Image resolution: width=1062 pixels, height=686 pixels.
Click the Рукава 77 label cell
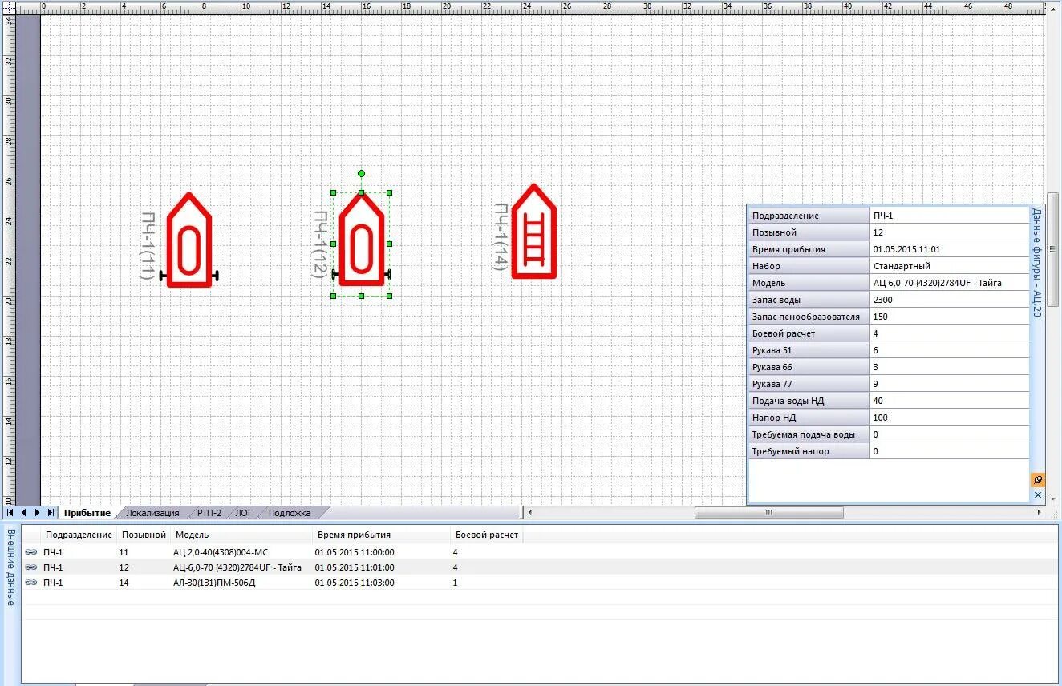point(809,384)
